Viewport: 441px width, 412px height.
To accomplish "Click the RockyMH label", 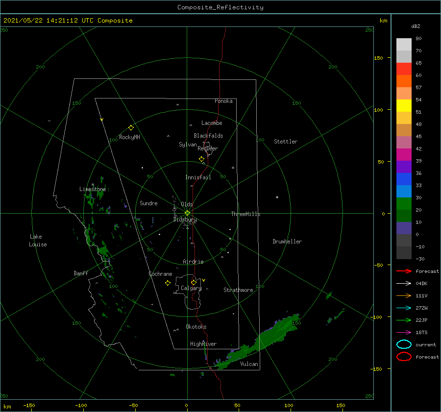I will (129, 137).
